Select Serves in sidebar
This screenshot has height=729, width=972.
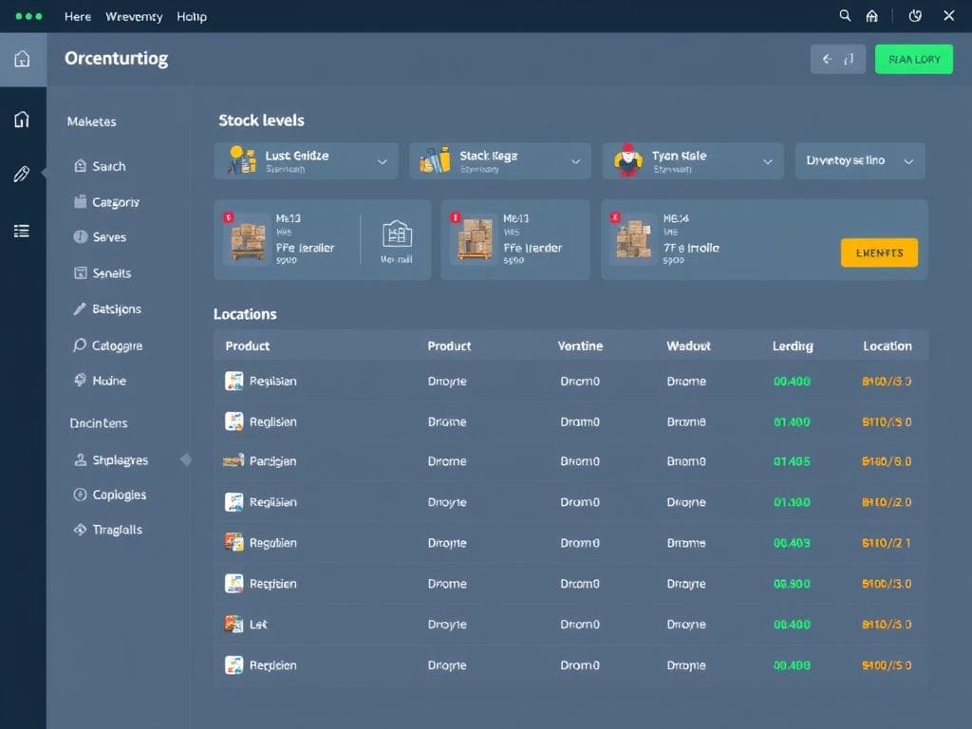coord(109,237)
